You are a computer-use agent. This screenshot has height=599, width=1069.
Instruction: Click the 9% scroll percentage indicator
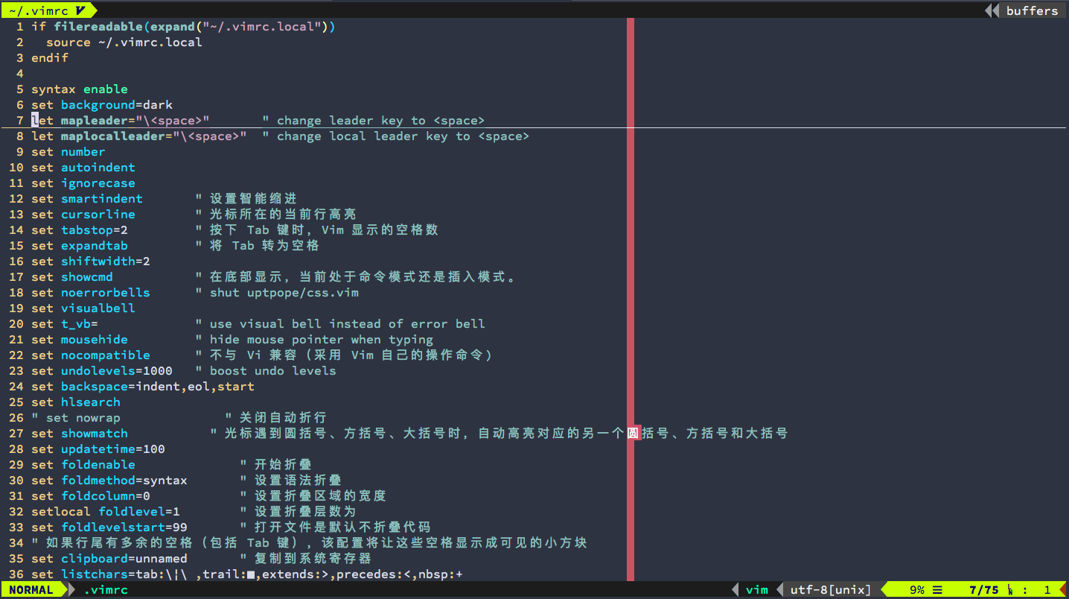pyautogui.click(x=916, y=589)
